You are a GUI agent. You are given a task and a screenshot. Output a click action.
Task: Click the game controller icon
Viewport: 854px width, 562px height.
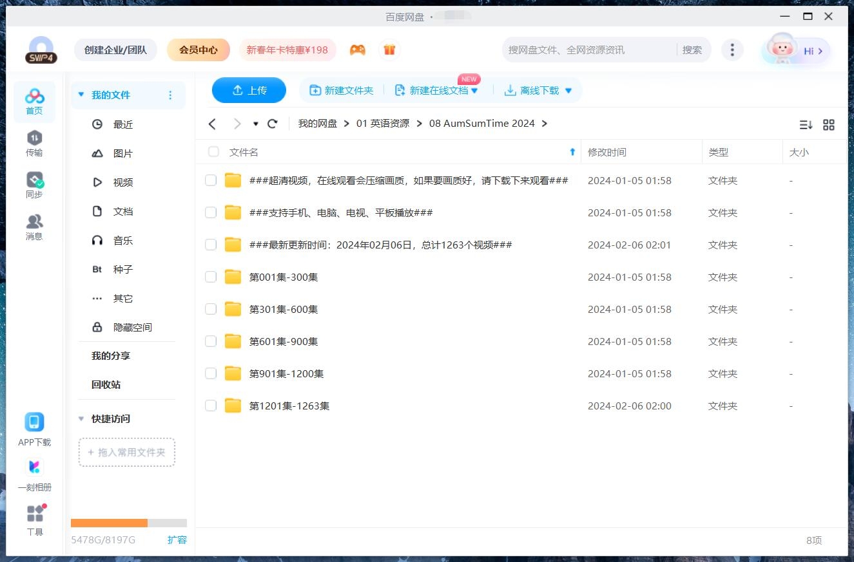point(358,50)
